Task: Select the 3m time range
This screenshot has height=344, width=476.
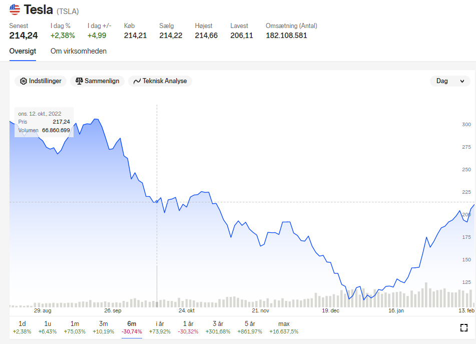Action: pos(104,327)
